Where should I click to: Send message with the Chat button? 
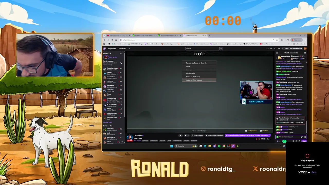tap(304, 141)
